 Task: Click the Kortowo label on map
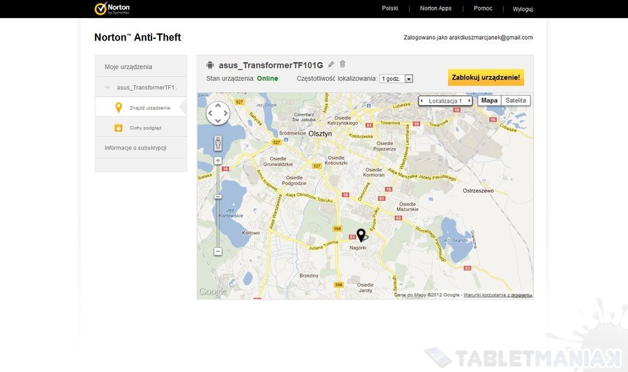pyautogui.click(x=251, y=232)
